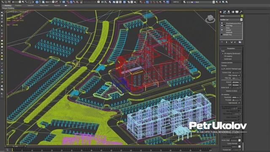The height and width of the screenshot is (152, 270).
Task: Expand the UVW Map modifier sub-objects
Action: pos(224,25)
